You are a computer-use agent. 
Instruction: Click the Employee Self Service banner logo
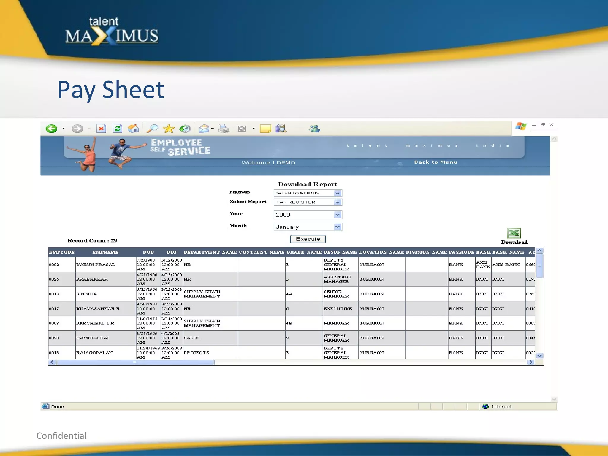coord(180,147)
